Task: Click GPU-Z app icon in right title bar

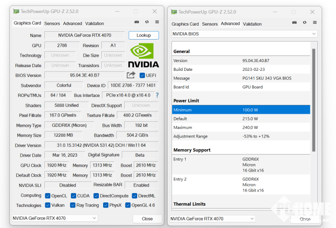Action: coord(174,12)
